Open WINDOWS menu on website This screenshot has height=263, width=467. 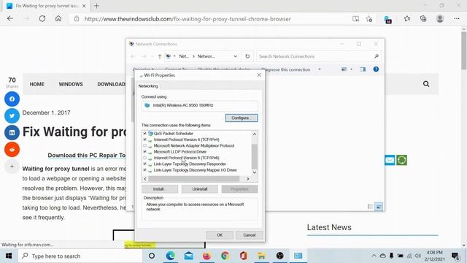[71, 84]
